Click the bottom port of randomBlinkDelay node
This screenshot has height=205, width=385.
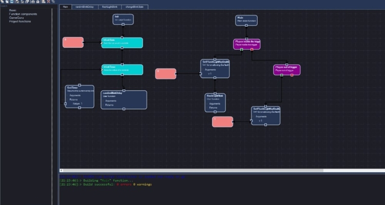click(x=124, y=109)
